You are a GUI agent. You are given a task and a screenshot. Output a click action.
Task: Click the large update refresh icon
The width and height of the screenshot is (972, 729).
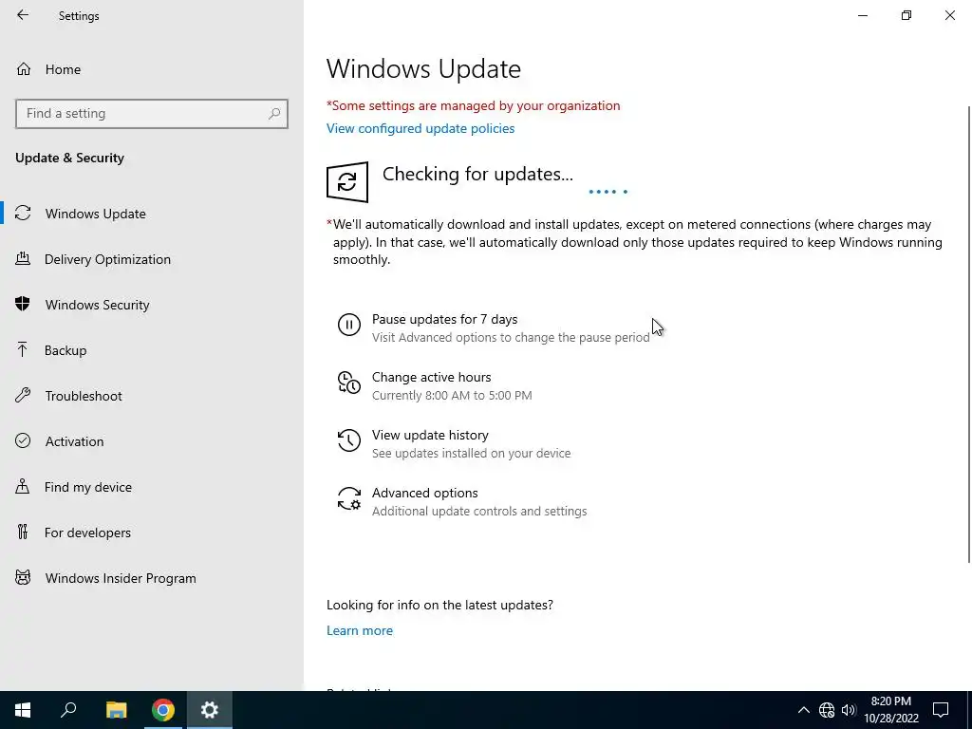(x=347, y=182)
